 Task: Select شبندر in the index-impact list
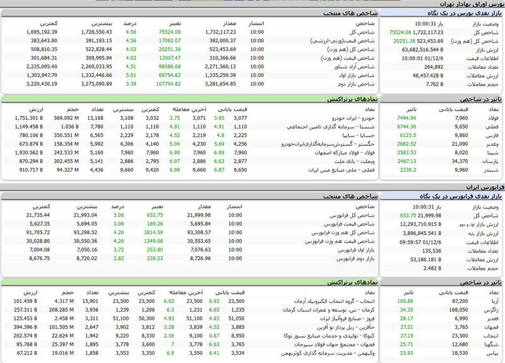[491, 170]
